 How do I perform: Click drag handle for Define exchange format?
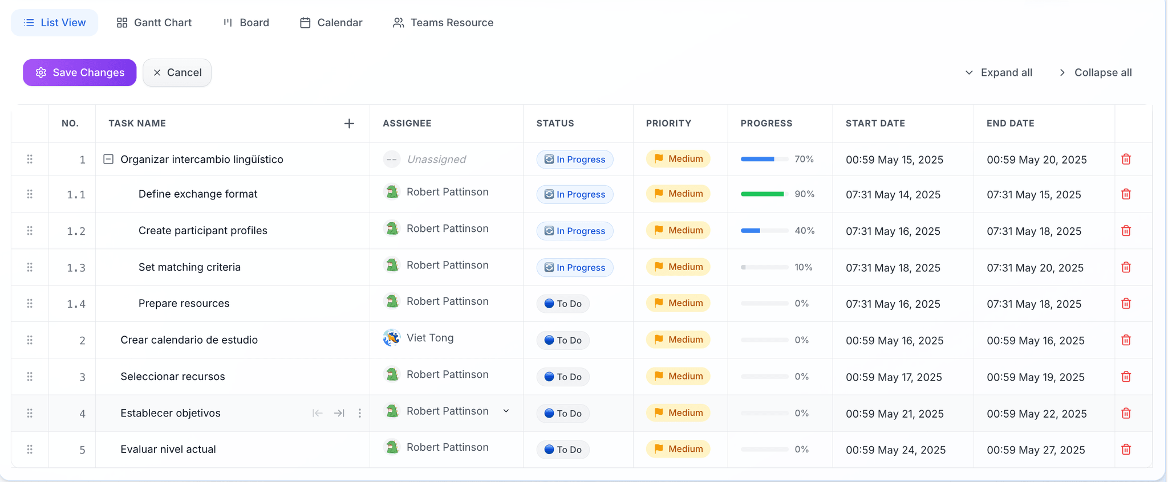pyautogui.click(x=30, y=194)
